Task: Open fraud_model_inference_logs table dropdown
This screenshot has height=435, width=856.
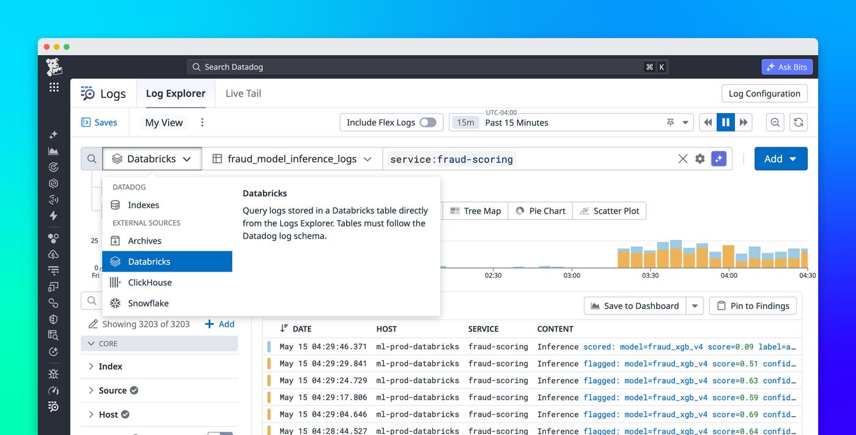Action: click(x=292, y=159)
